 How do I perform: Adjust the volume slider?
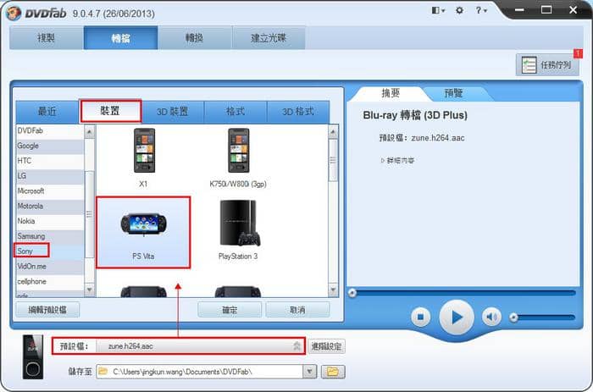542,317
